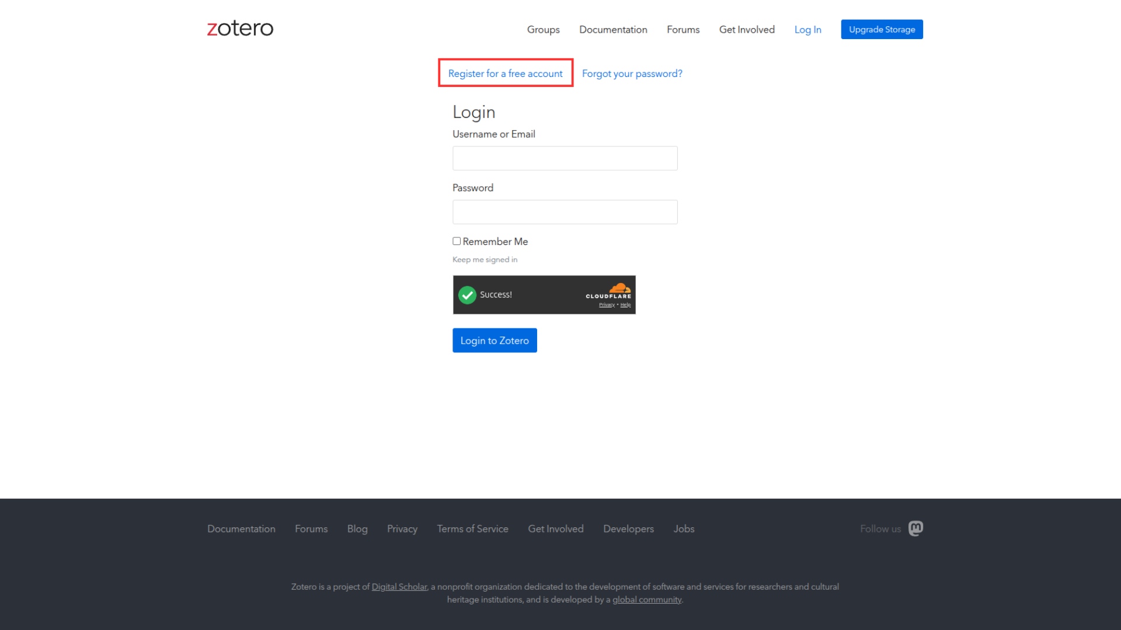Focus the Password input field
Viewport: 1121px width, 630px height.
(565, 212)
